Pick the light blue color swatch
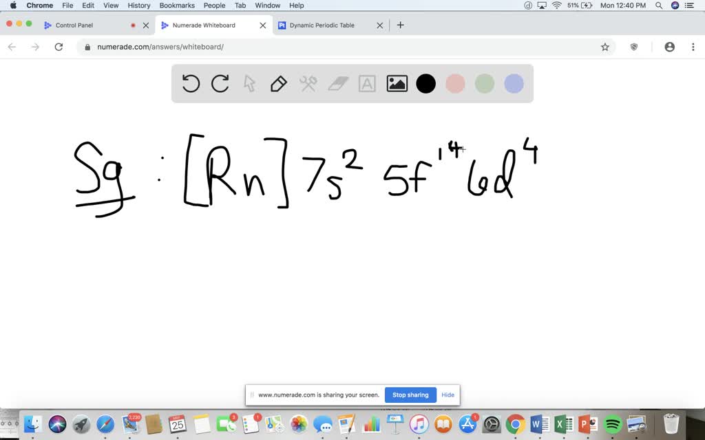 [514, 84]
